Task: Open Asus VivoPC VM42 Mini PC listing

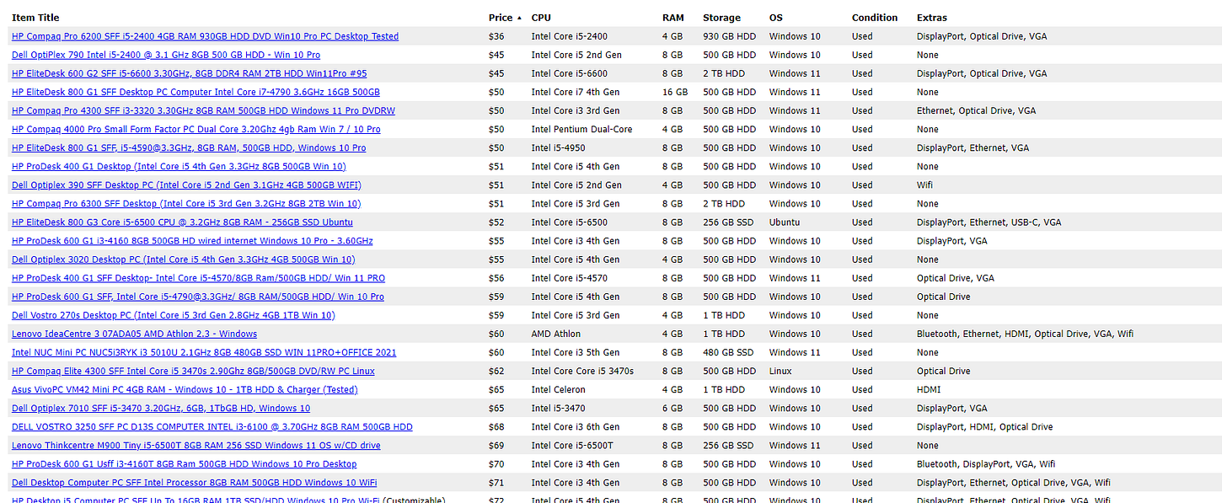Action: 185,389
